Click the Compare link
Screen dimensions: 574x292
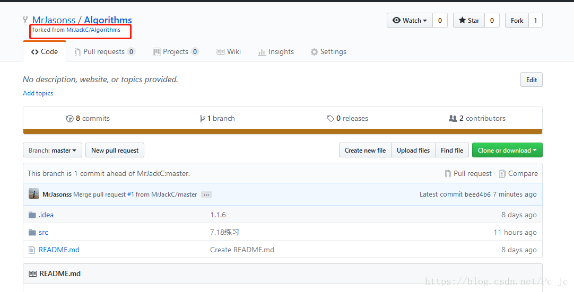(x=518, y=173)
